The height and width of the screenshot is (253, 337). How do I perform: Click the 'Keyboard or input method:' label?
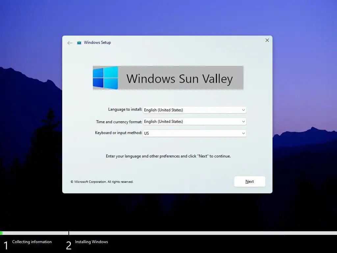click(x=118, y=133)
